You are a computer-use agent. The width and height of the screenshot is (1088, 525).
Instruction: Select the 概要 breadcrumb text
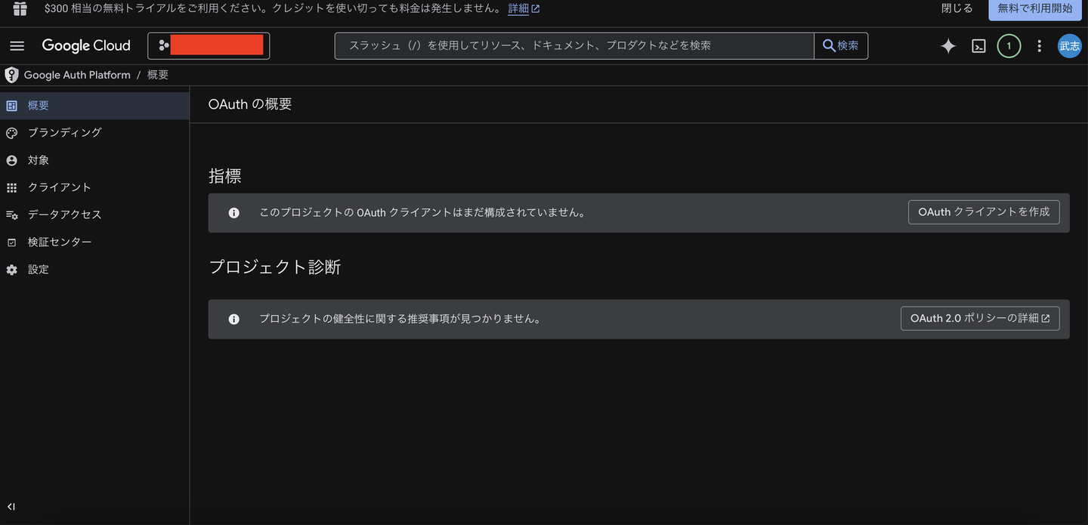158,75
